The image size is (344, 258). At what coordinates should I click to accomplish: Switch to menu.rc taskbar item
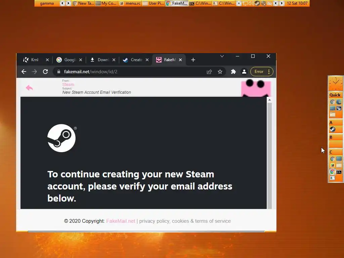click(130, 3)
